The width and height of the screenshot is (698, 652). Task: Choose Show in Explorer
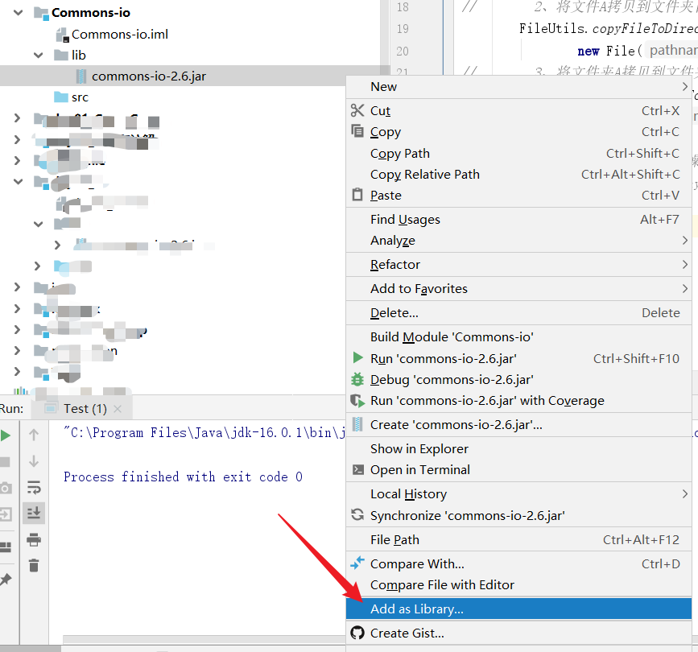tap(518, 448)
